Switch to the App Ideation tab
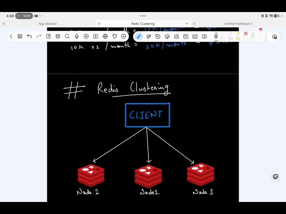 click(x=48, y=24)
